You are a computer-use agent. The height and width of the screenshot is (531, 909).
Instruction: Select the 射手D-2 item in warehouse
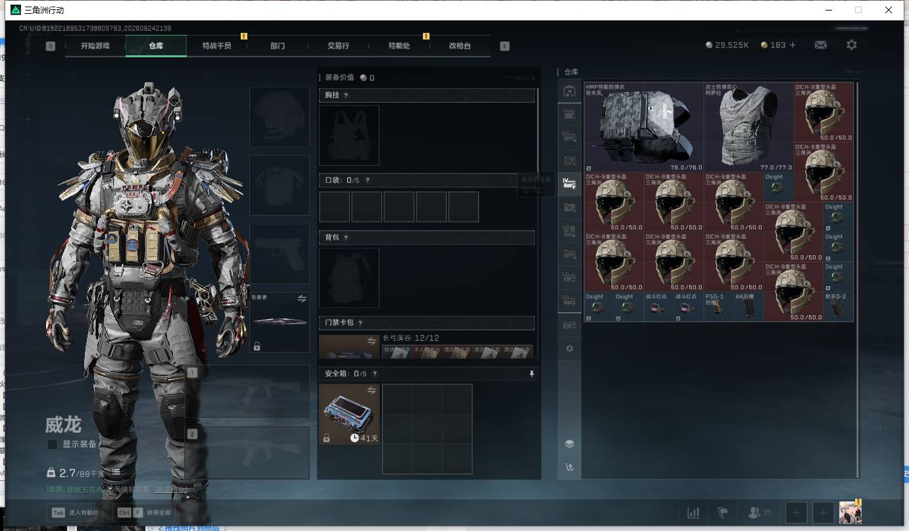[x=838, y=307]
